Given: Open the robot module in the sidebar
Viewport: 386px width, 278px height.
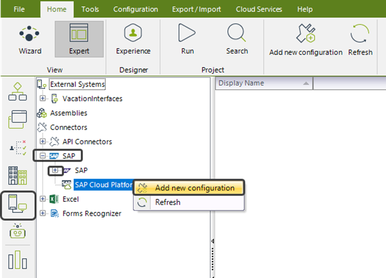Looking at the screenshot, I should 17,232.
